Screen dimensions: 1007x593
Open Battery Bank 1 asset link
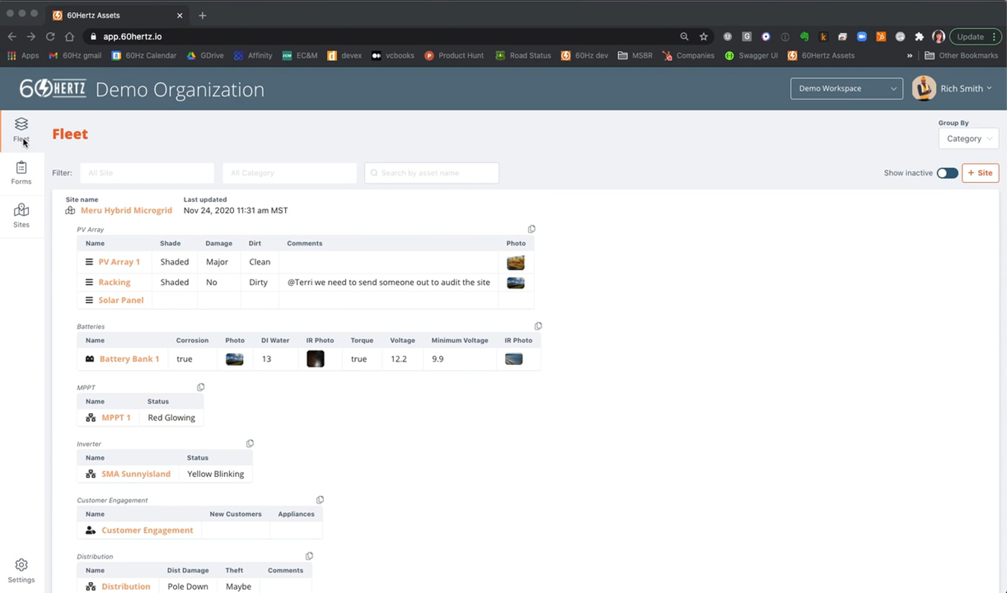click(x=129, y=359)
